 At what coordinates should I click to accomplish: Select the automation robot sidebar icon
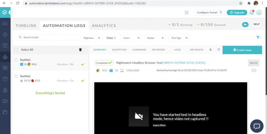[x=5, y=57]
